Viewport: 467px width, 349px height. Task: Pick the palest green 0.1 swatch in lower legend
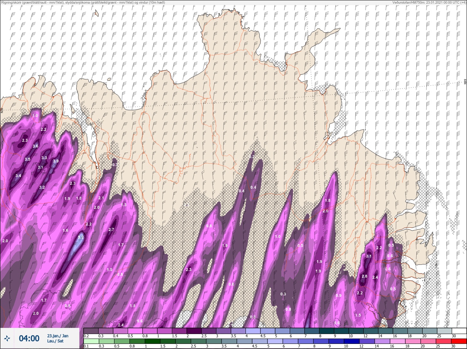[91, 341]
